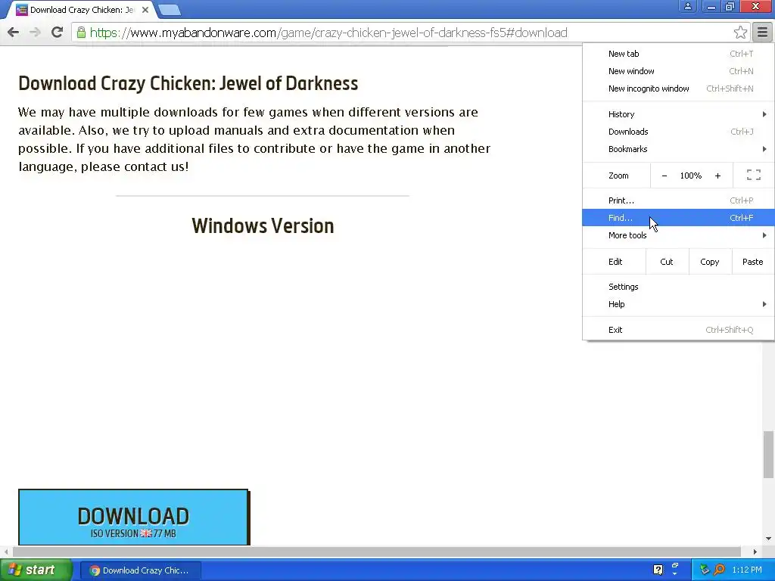
Task: Click the Zoom label in menu
Action: [x=618, y=176]
